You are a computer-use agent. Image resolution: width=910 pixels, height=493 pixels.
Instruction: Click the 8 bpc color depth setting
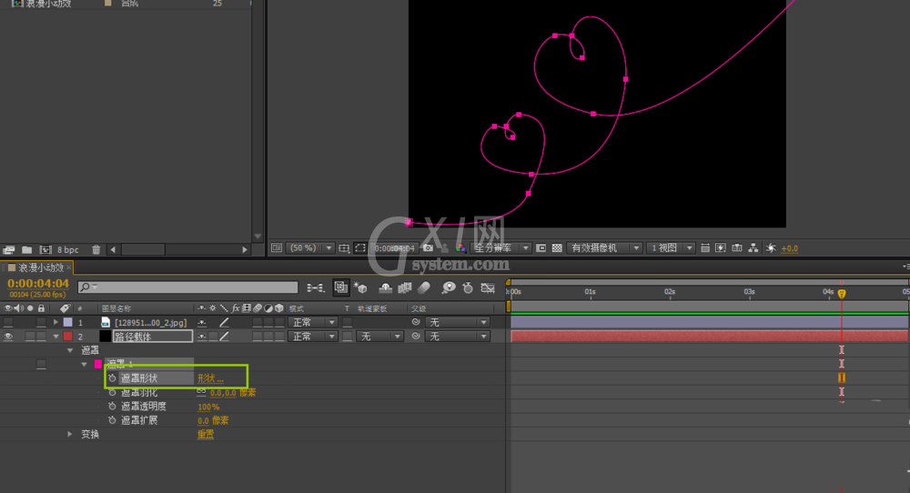(x=68, y=250)
